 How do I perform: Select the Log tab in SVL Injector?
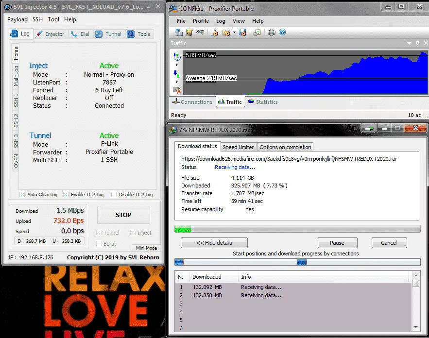click(x=20, y=34)
